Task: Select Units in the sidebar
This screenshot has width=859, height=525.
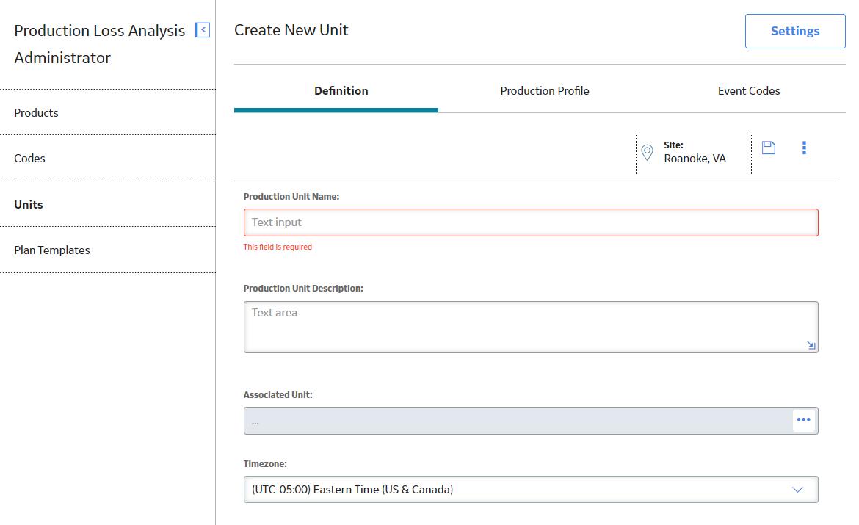Action: coord(108,204)
